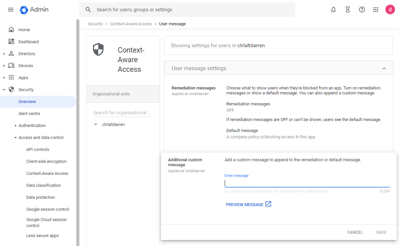Click the search organisational units field
Screen dimensions: 400x246
click(122, 113)
